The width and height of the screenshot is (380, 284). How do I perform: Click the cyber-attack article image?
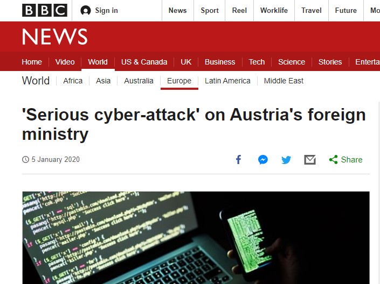pos(196,237)
